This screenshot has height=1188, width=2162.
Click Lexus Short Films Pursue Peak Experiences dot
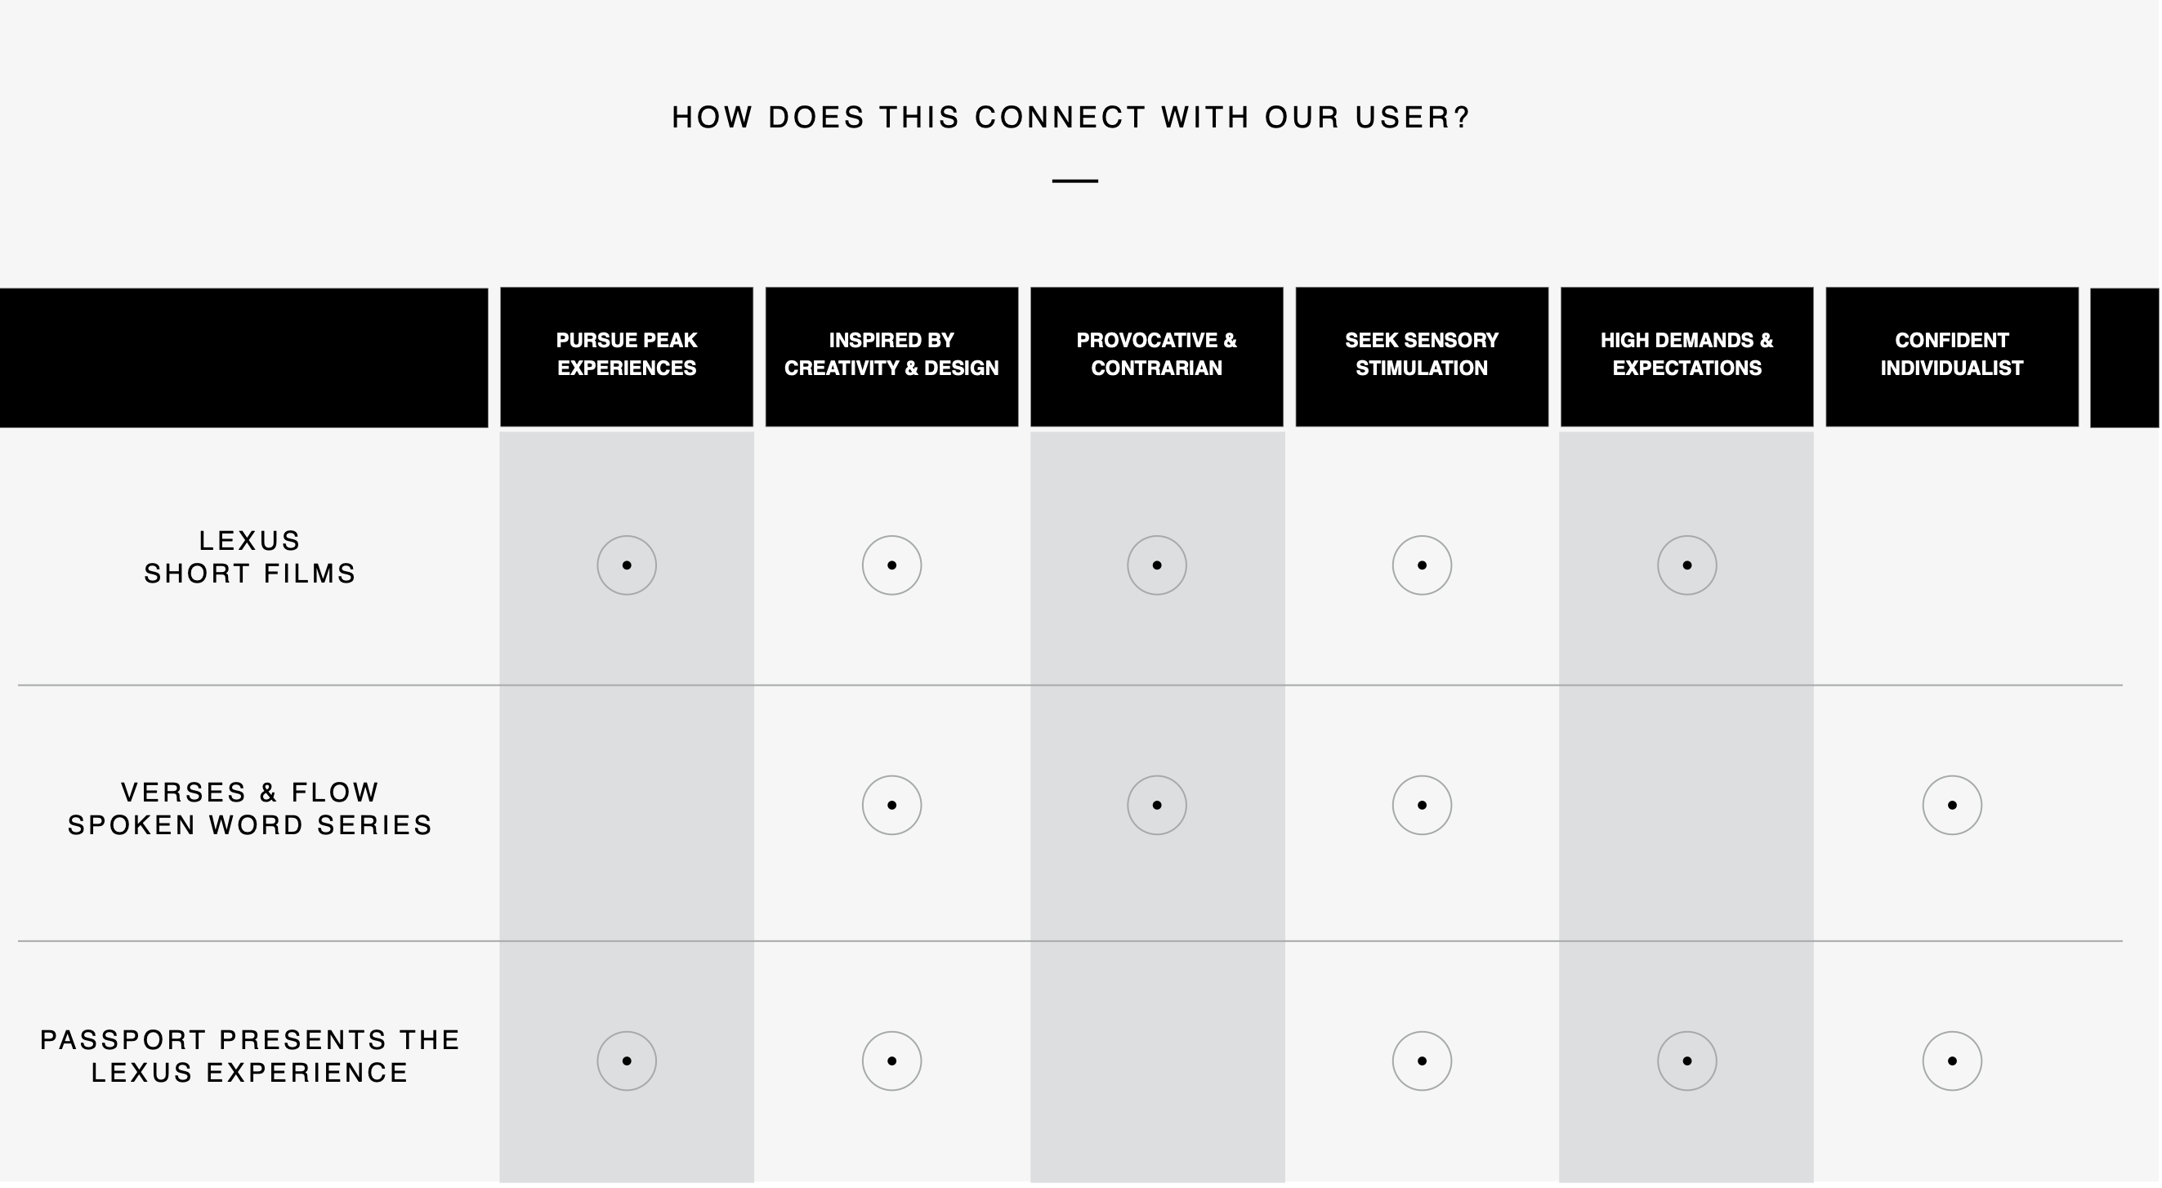click(x=627, y=566)
